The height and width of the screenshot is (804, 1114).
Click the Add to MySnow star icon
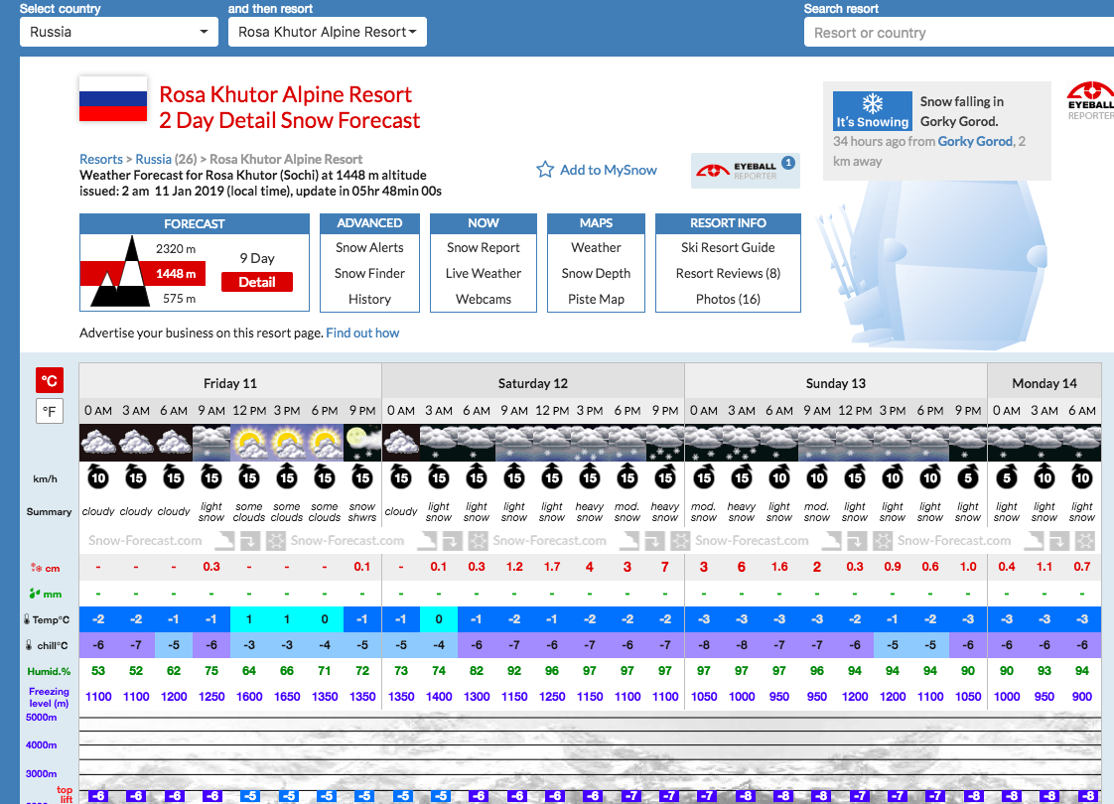pyautogui.click(x=545, y=170)
